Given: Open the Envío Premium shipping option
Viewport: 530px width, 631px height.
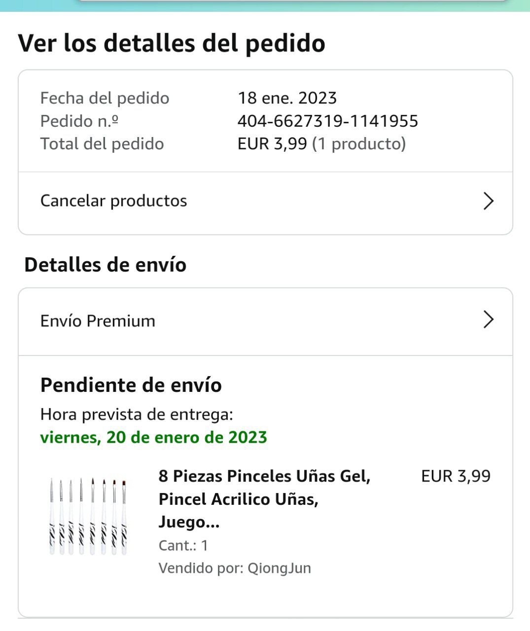Looking at the screenshot, I should pyautogui.click(x=98, y=321).
